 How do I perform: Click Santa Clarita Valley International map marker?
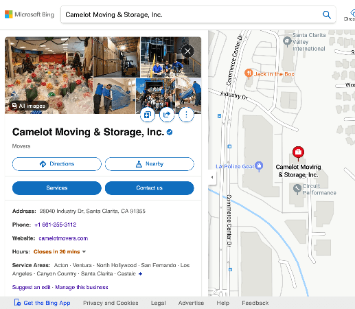tap(287, 42)
